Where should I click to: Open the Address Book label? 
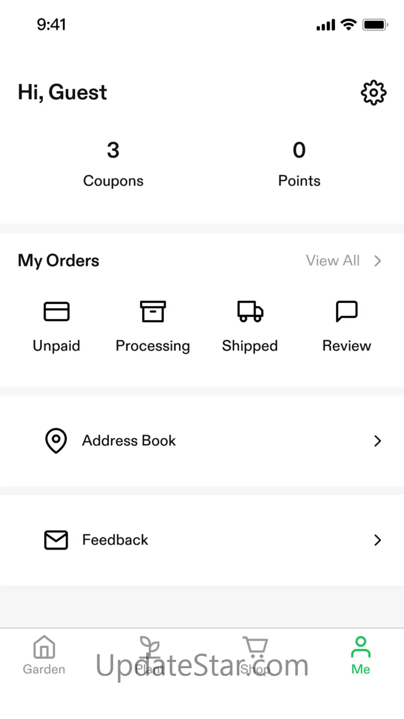[129, 441]
